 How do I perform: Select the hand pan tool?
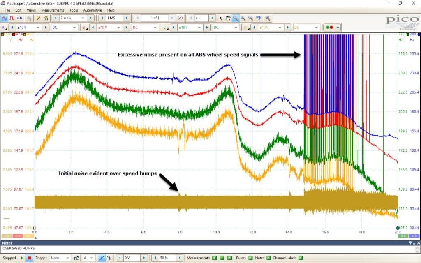(x=228, y=18)
